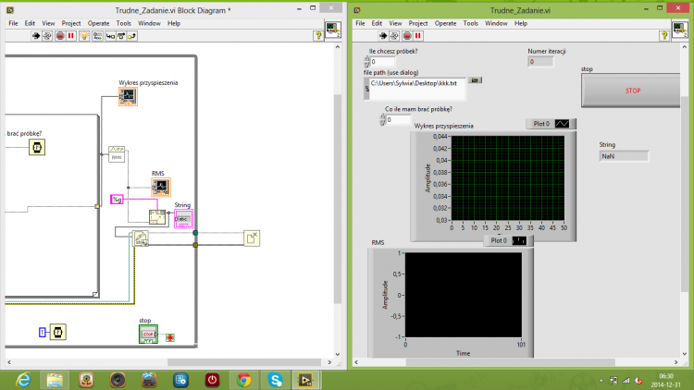This screenshot has height=390, width=694.
Task: Increment the Ile chcesz próbek value
Action: tap(367, 58)
